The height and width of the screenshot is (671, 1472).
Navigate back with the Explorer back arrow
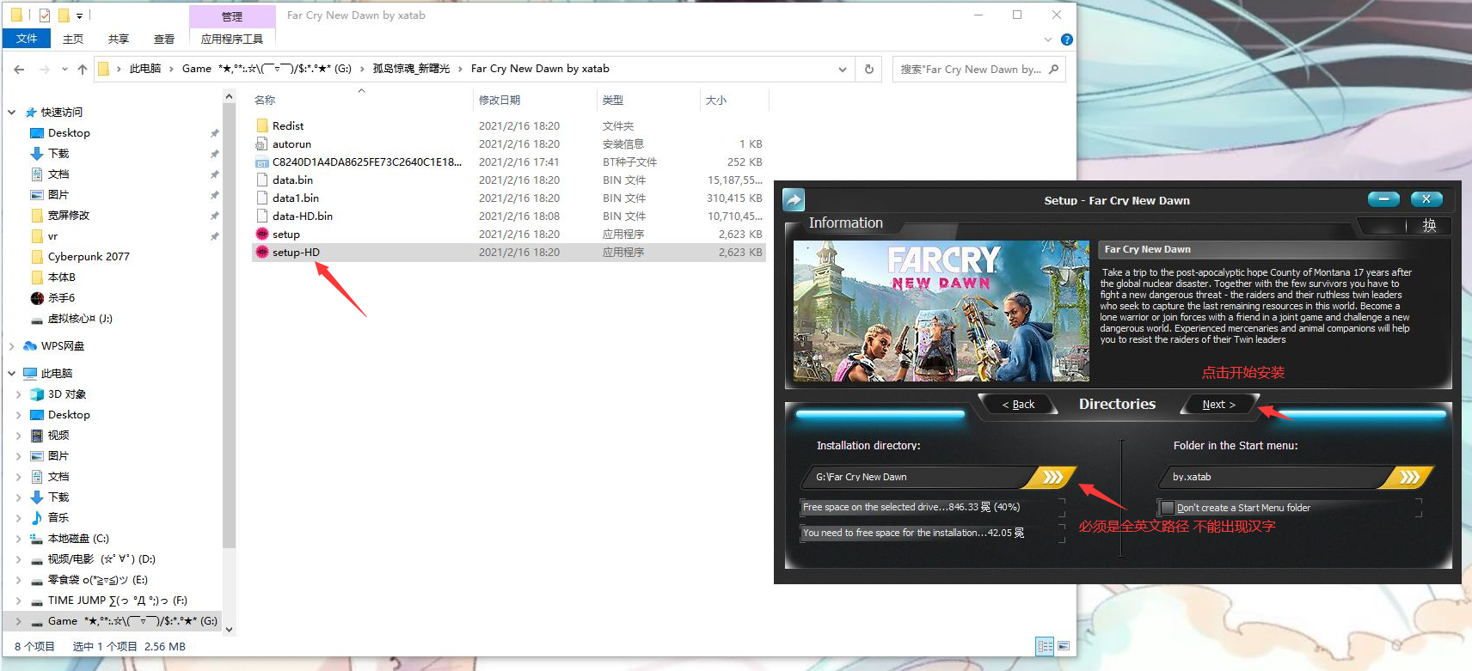click(x=19, y=69)
